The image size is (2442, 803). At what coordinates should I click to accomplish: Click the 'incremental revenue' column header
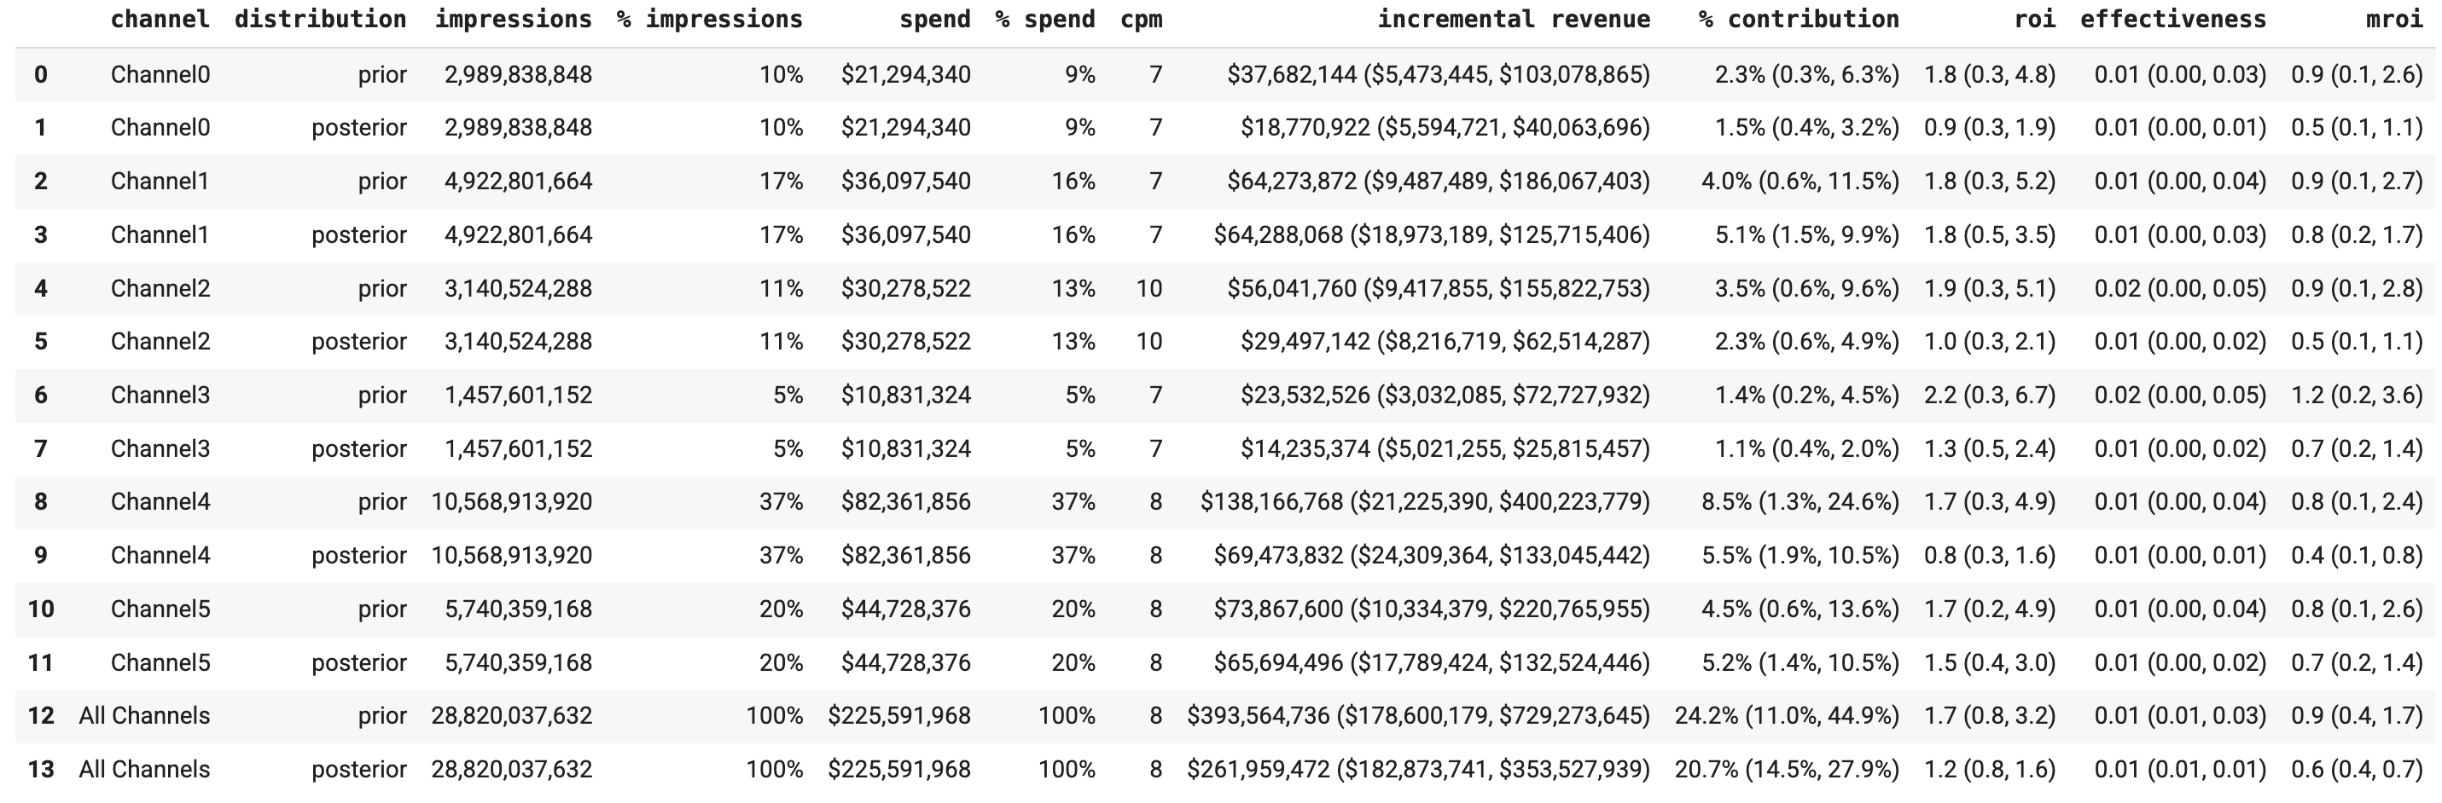tap(1513, 19)
